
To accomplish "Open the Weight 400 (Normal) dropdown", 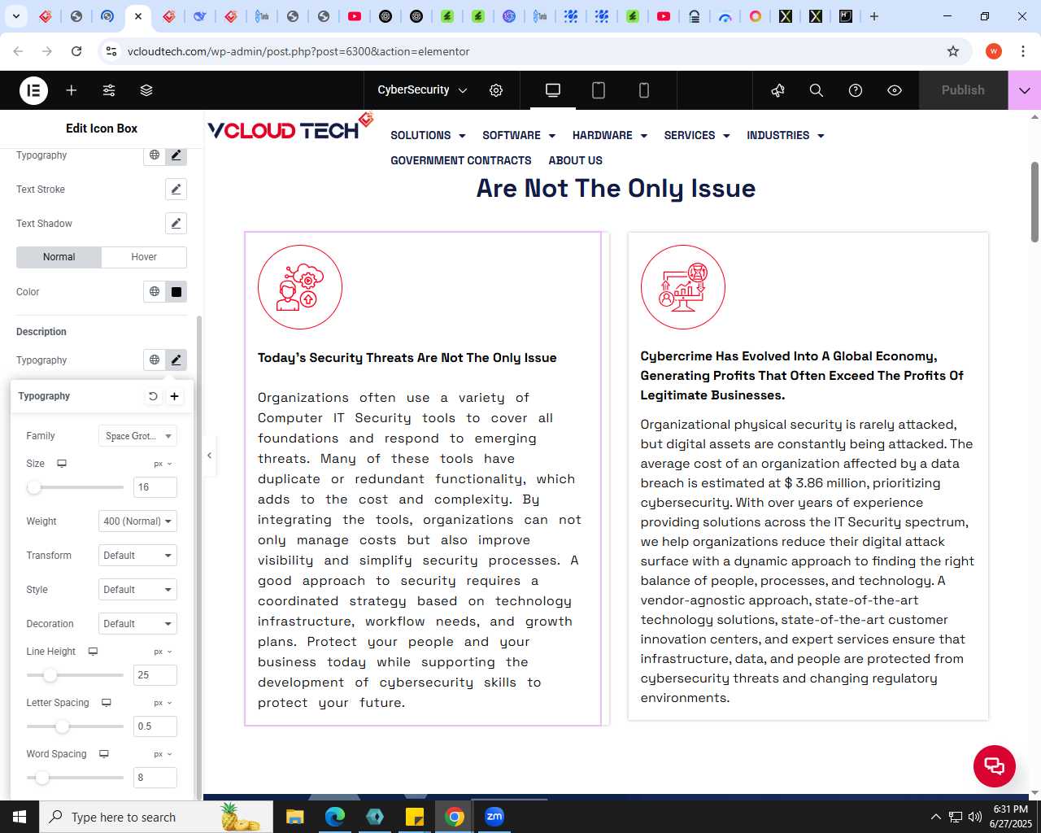I will tap(137, 521).
